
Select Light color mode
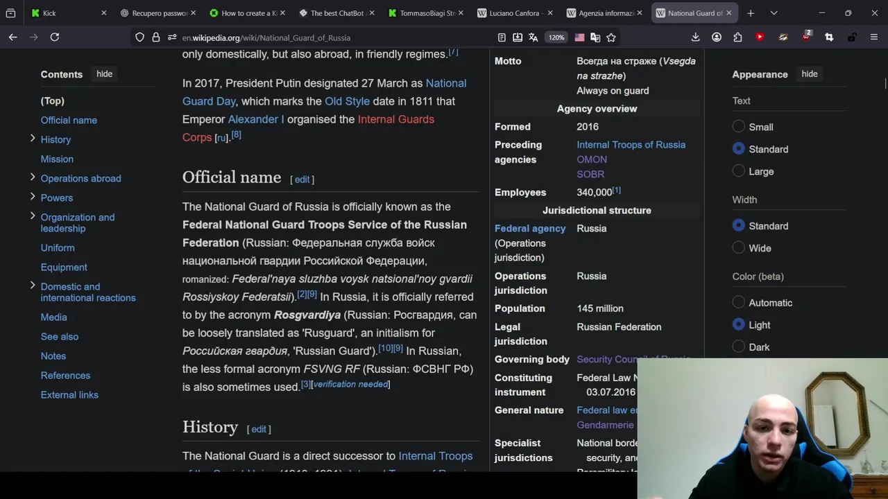coord(739,325)
